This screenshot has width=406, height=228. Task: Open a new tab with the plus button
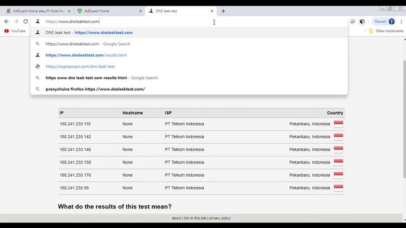[x=223, y=11]
